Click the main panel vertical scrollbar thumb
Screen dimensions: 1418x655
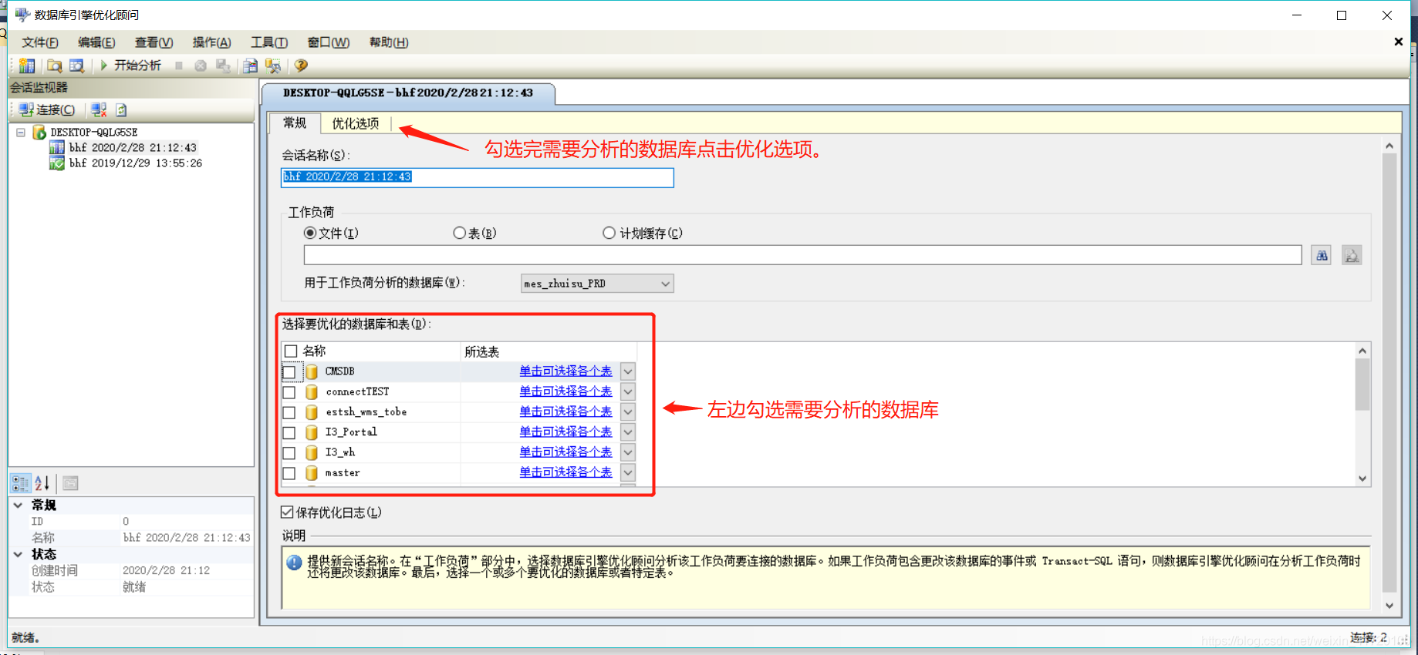click(x=1389, y=373)
